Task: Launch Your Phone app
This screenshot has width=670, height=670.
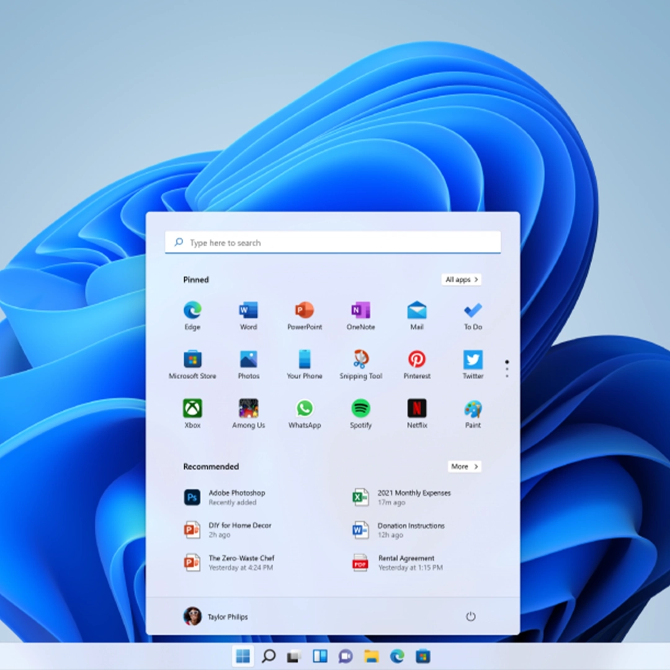Action: pos(305,365)
